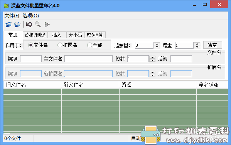The image size is (231, 145).
Task: Click the 新文件名 column header
Action: pos(90,85)
